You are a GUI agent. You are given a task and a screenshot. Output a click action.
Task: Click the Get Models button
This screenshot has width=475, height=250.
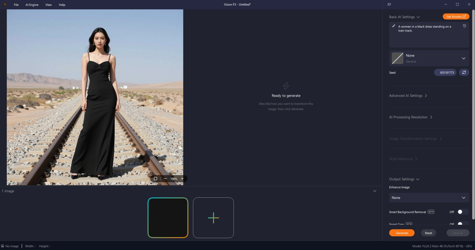click(456, 16)
